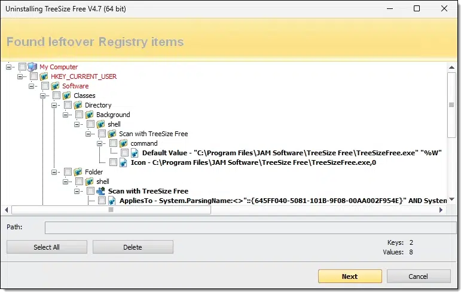Select the Directory tree label
The height and width of the screenshot is (295, 464).
(x=98, y=105)
